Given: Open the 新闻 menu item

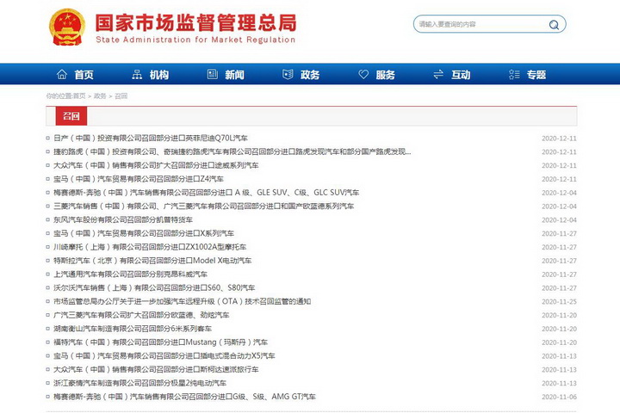Looking at the screenshot, I should (x=234, y=75).
